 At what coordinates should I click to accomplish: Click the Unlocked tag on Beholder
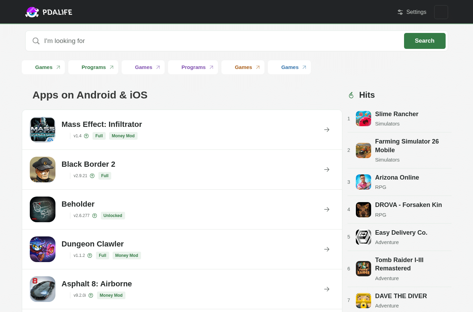point(113,216)
